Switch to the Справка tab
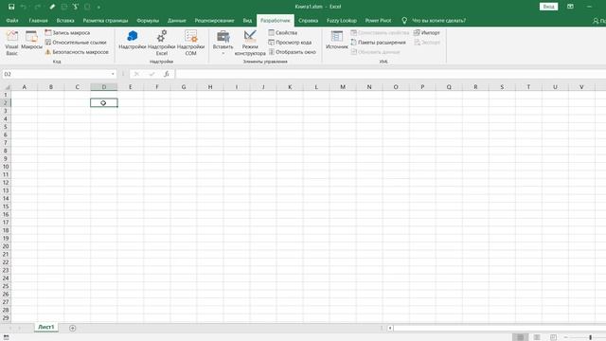 click(308, 21)
